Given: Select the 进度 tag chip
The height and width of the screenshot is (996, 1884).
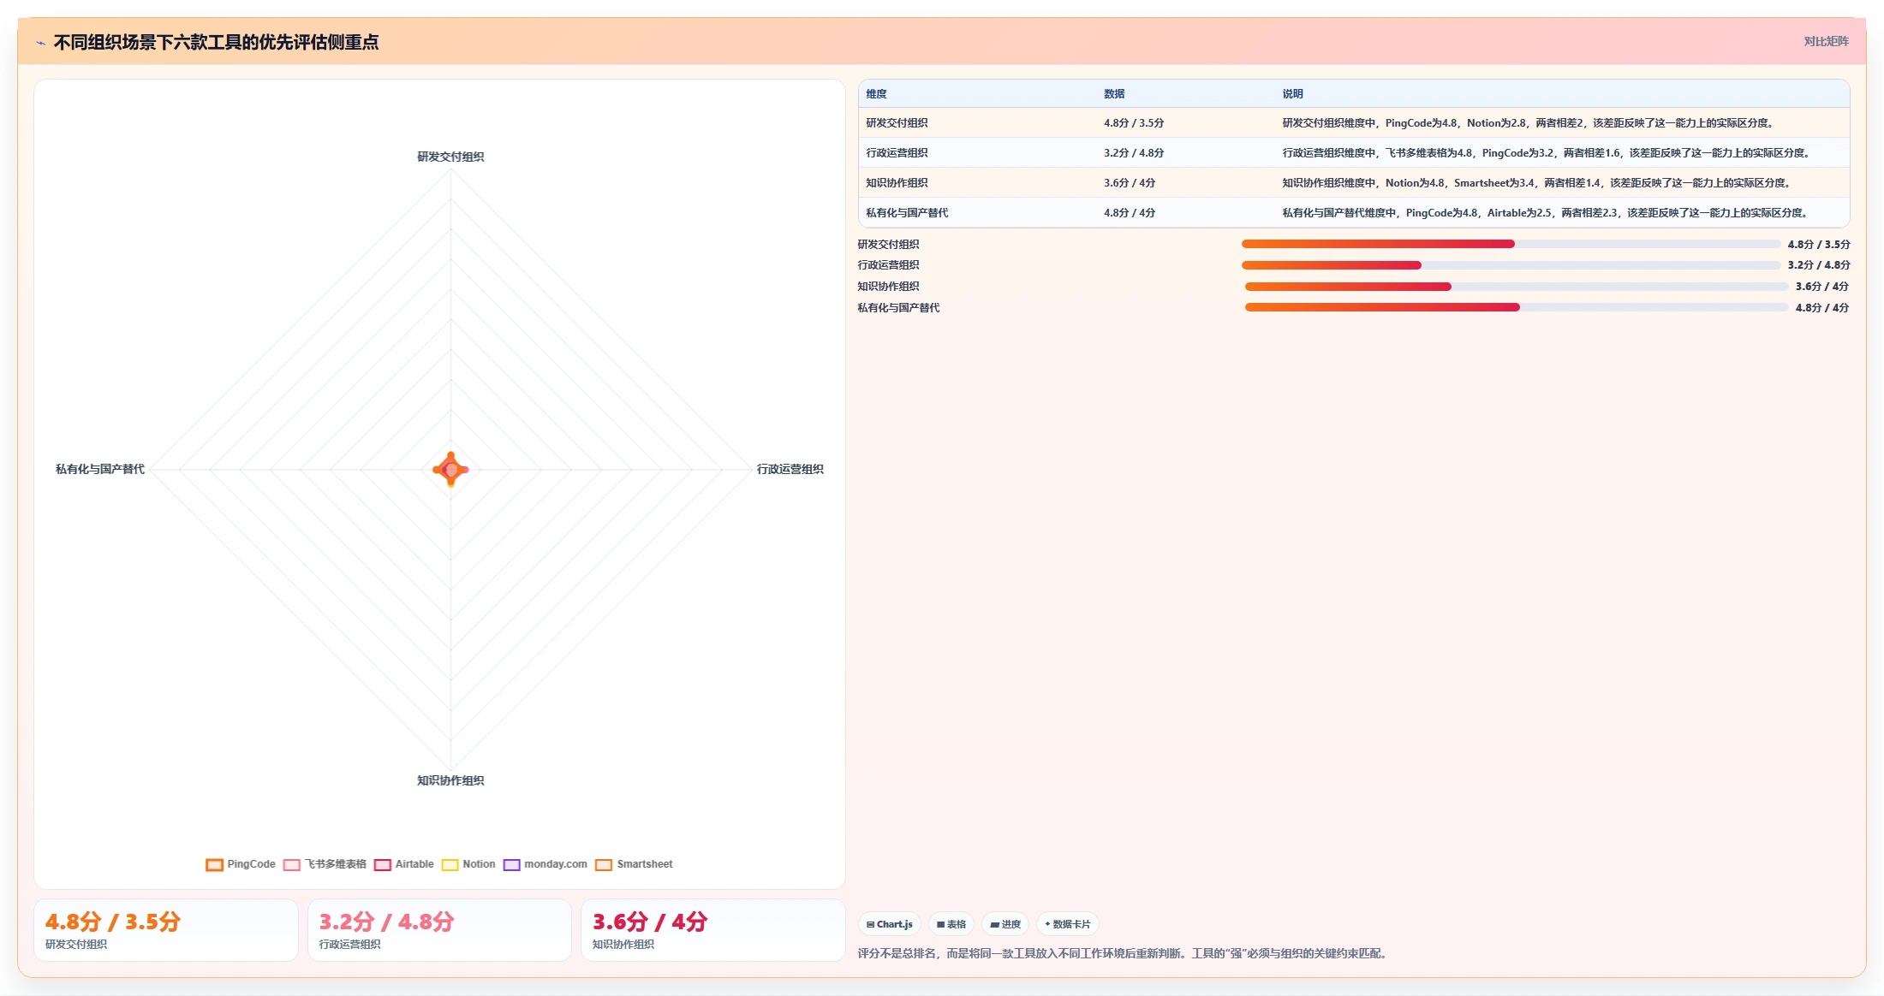Looking at the screenshot, I should [1005, 924].
